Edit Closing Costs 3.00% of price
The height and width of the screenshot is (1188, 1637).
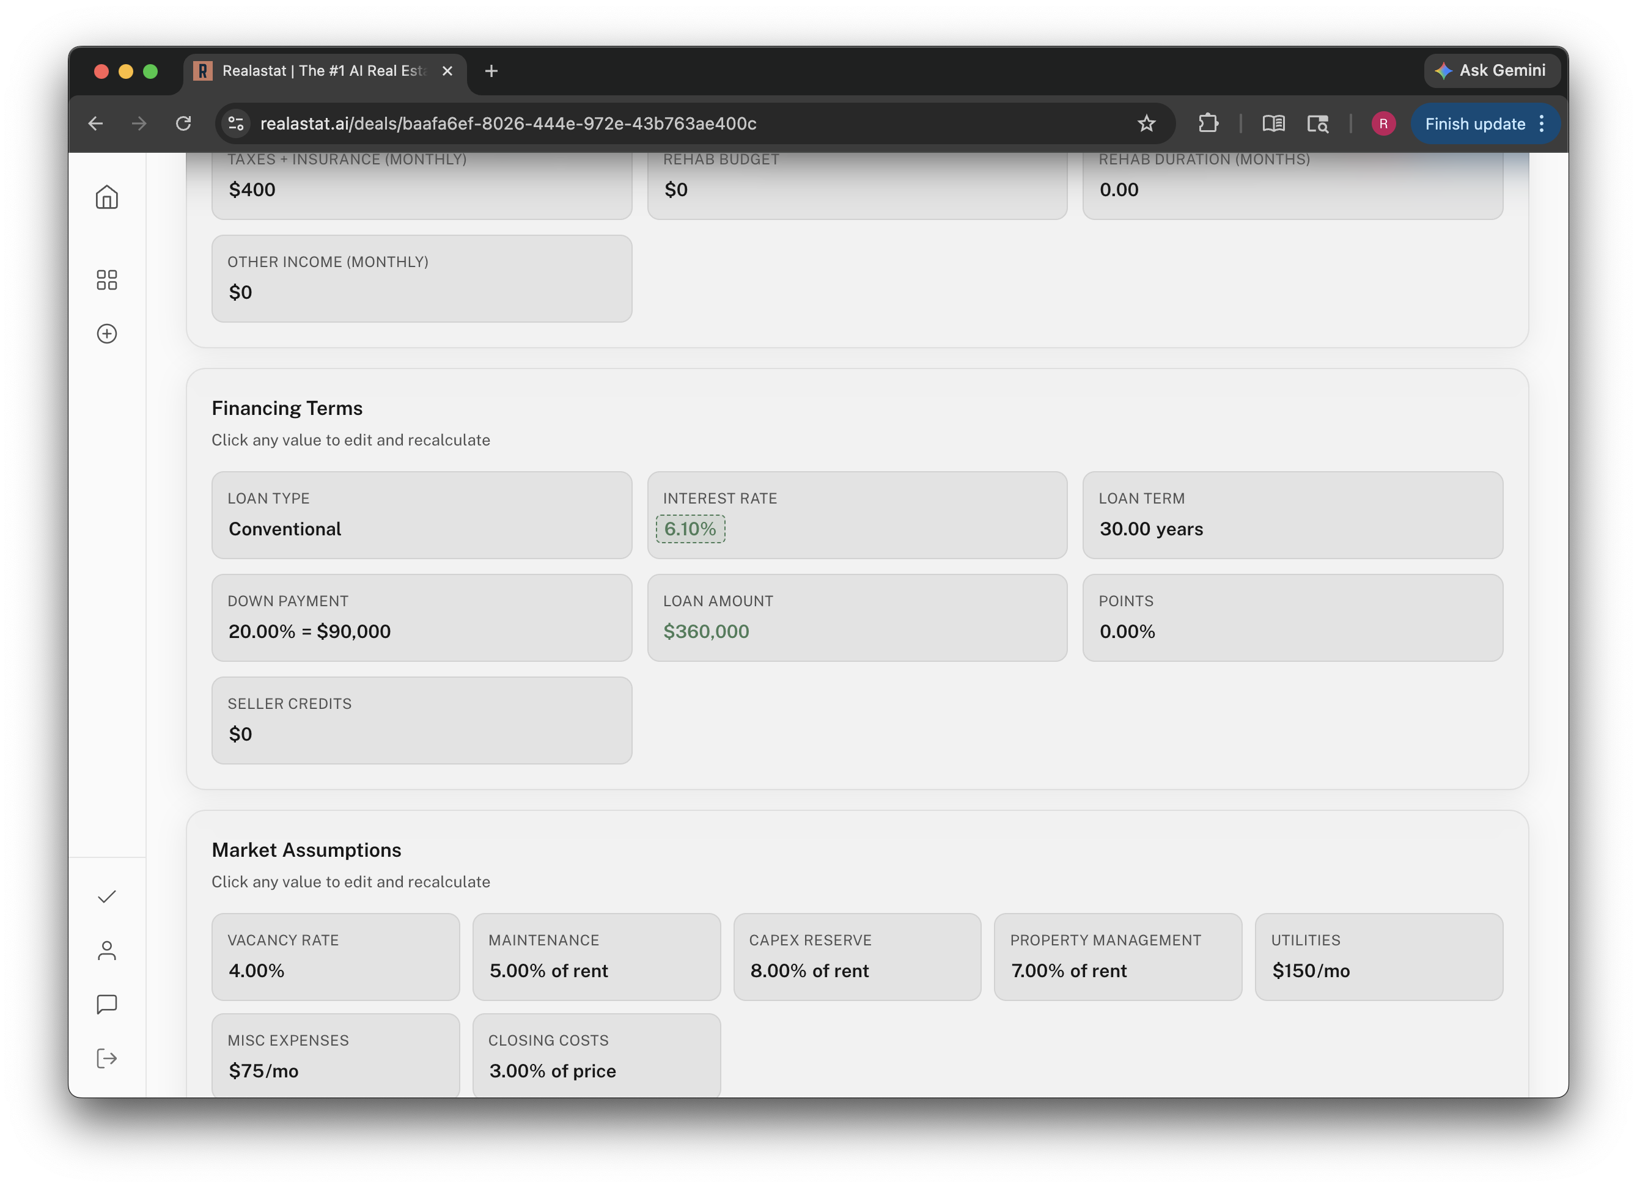(552, 1071)
